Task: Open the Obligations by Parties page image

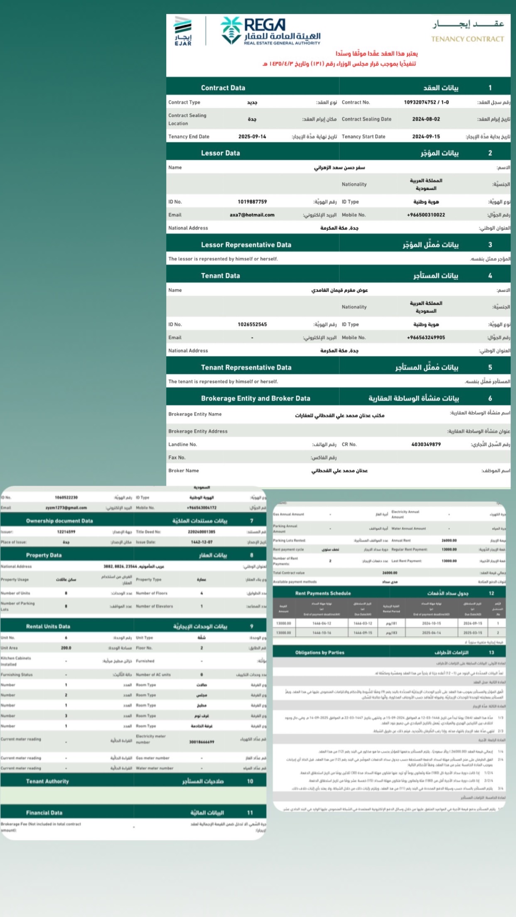Action: pyautogui.click(x=389, y=727)
